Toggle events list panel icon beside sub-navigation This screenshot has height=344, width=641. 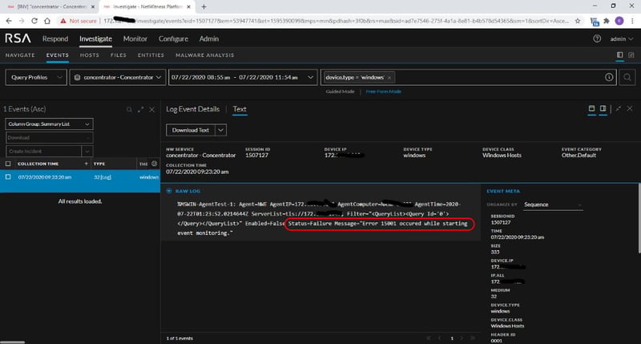pyautogui.click(x=619, y=55)
